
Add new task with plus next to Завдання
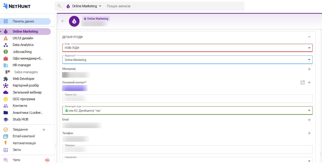44,130
